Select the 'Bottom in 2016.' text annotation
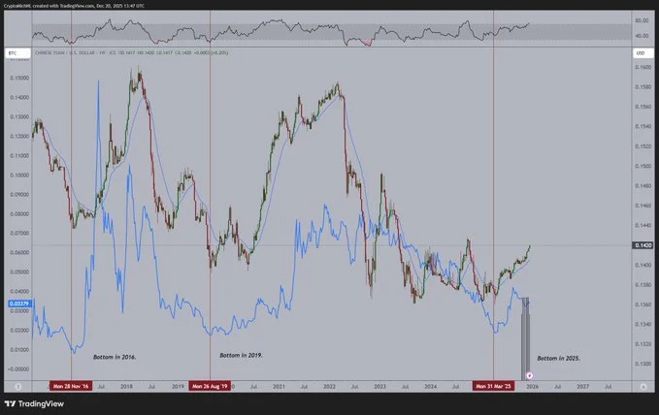The image size is (659, 415). [115, 357]
